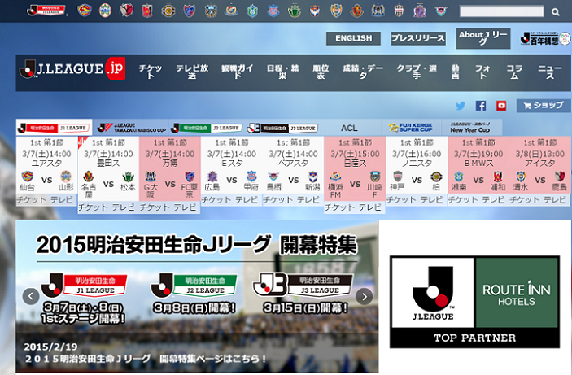
Task: Click チケット for 仙台 vs 山形 match
Action: 32,199
